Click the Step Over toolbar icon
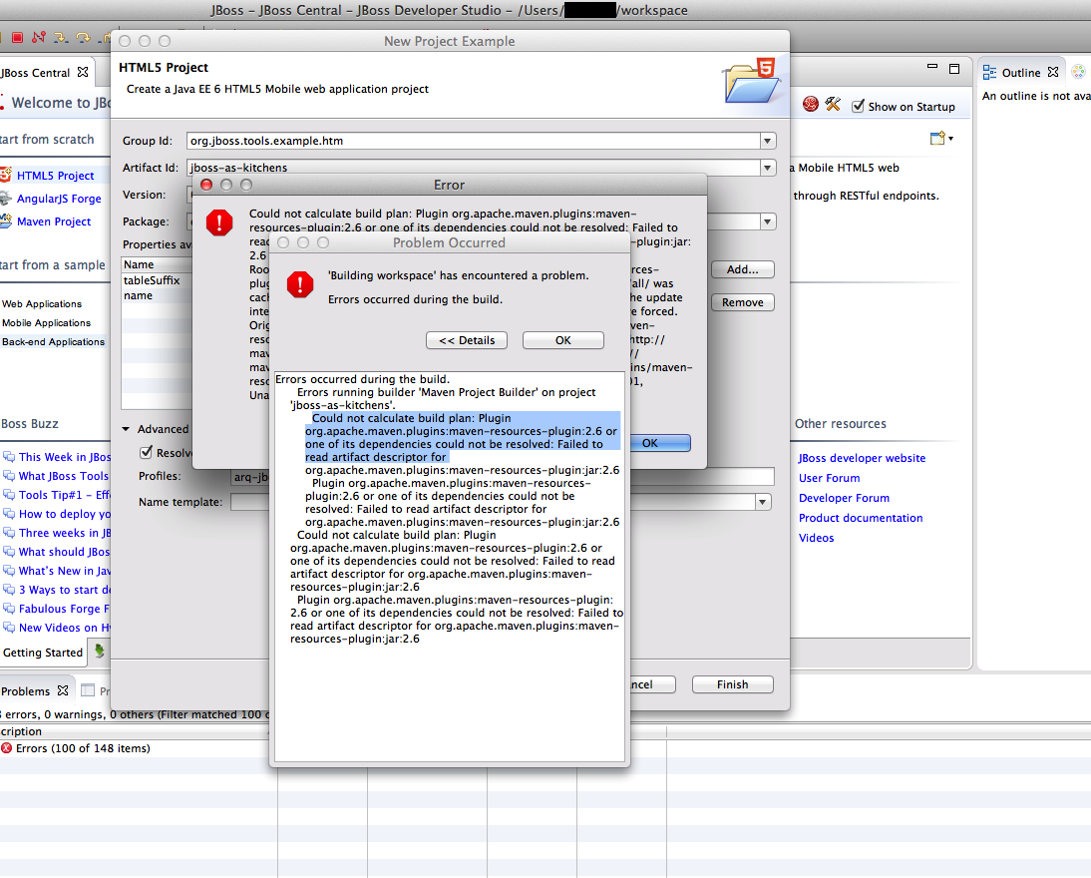This screenshot has height=878, width=1091. tap(83, 37)
